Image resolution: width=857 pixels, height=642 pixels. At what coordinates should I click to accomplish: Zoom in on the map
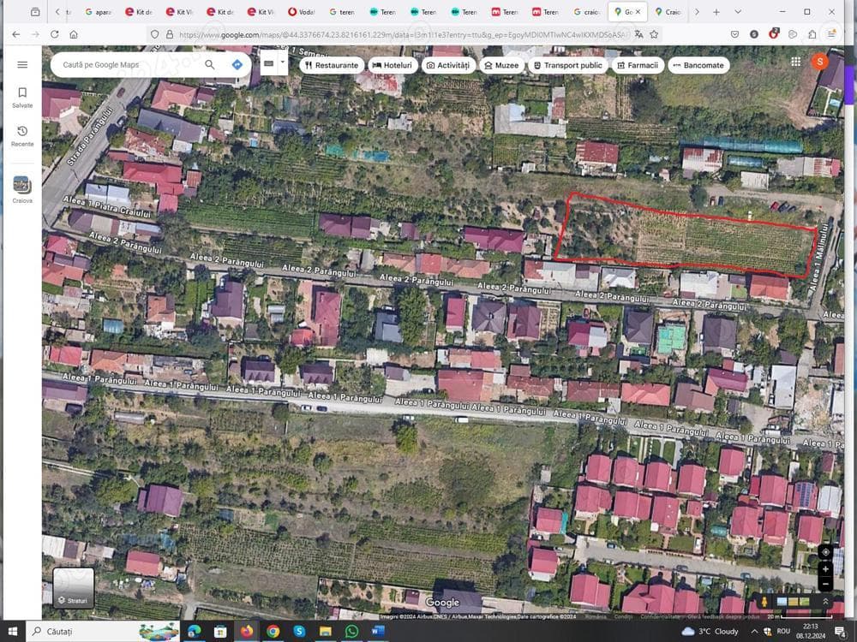point(825,568)
